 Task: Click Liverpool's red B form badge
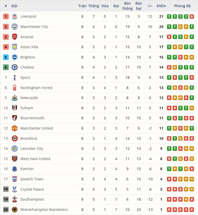(192, 16)
